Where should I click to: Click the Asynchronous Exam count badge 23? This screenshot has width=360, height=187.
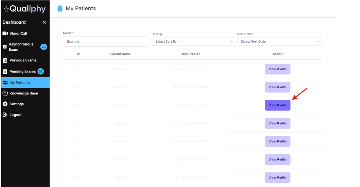[44, 47]
